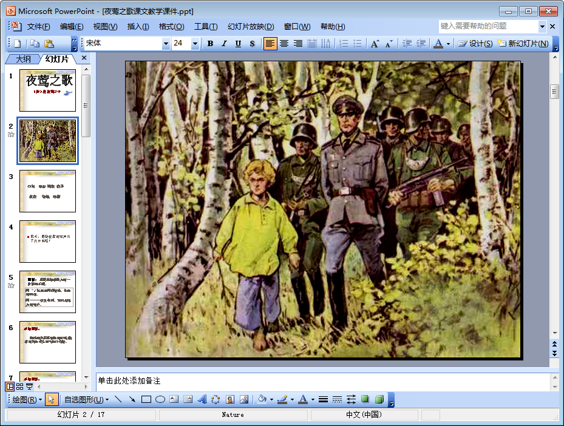Enable center text alignment
564x426 pixels.
point(284,44)
